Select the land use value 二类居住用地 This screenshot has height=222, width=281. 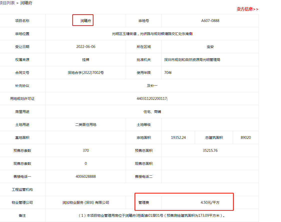(x=85, y=125)
